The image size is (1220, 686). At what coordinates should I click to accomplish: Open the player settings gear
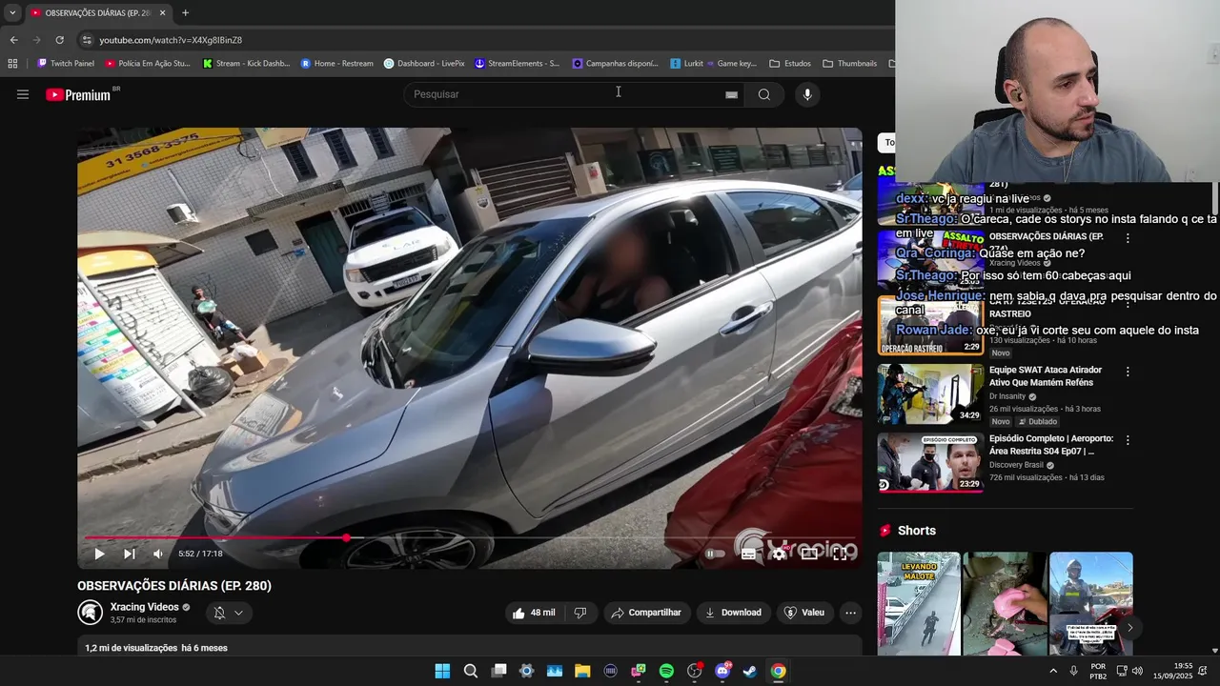779,554
